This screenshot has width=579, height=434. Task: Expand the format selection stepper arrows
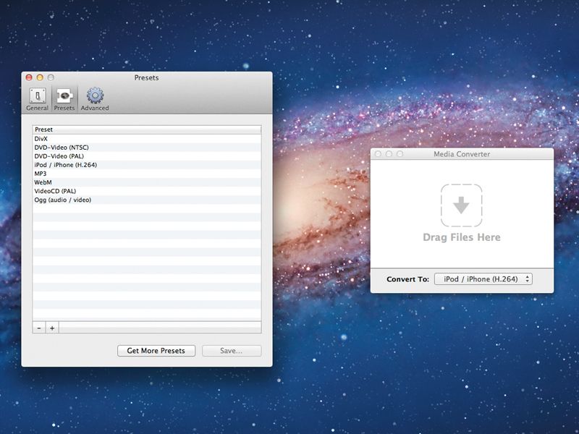point(527,278)
